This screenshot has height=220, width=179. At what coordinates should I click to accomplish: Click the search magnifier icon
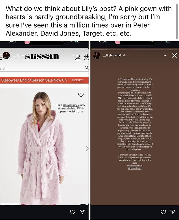pos(87,68)
